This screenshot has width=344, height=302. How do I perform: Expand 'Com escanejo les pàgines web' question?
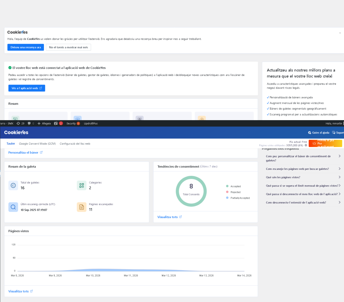pos(340,169)
